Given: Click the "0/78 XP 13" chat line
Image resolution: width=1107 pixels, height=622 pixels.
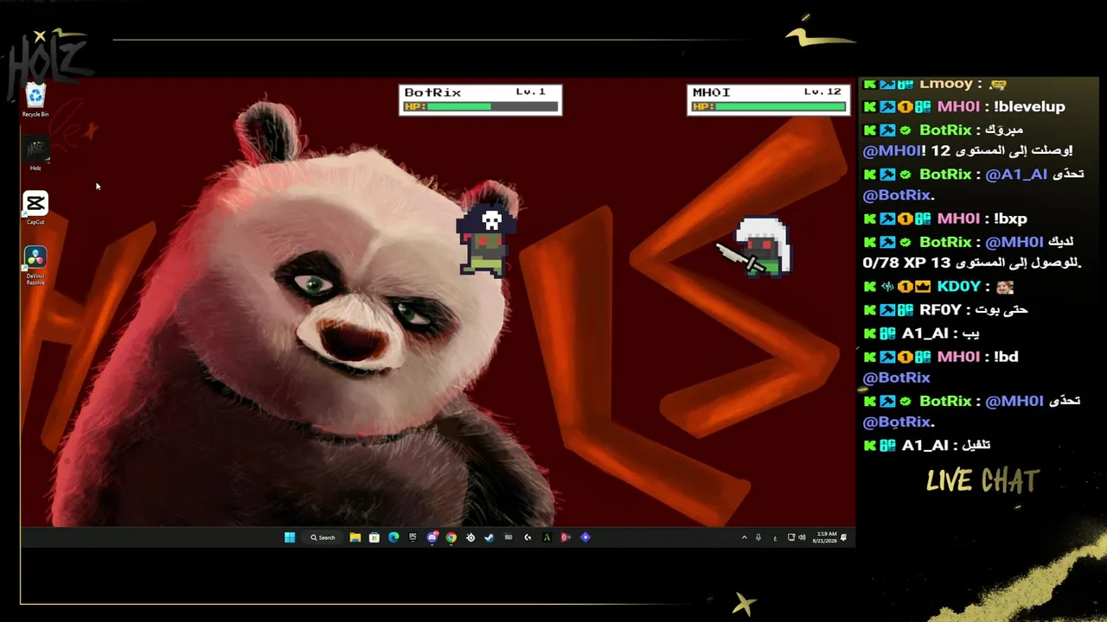Looking at the screenshot, I should click(971, 263).
